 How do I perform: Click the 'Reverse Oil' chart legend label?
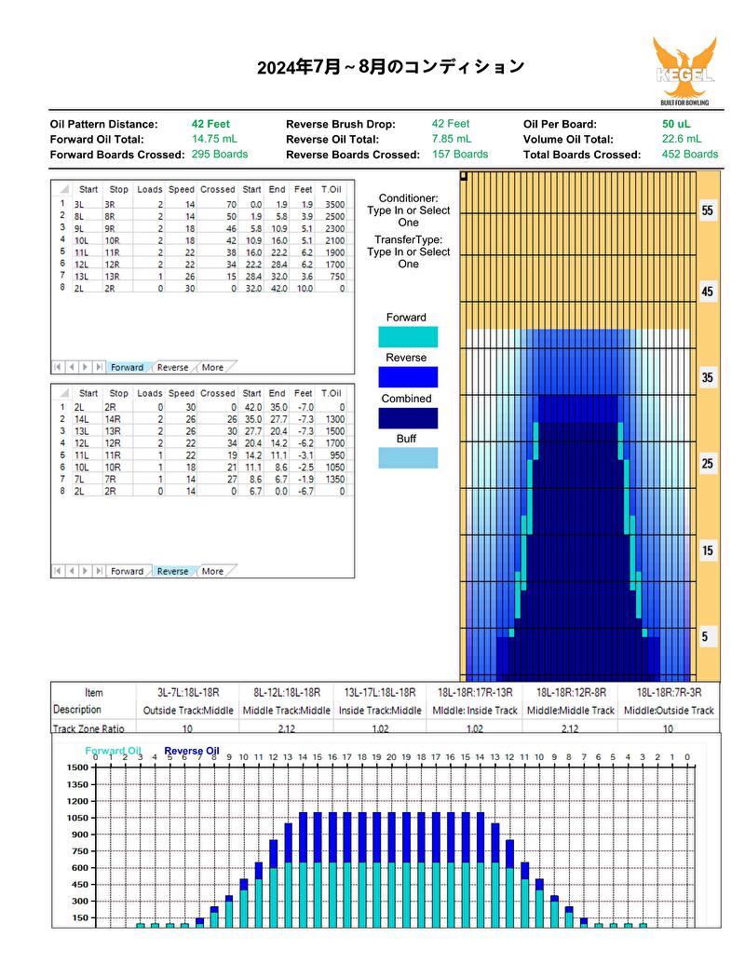(192, 751)
